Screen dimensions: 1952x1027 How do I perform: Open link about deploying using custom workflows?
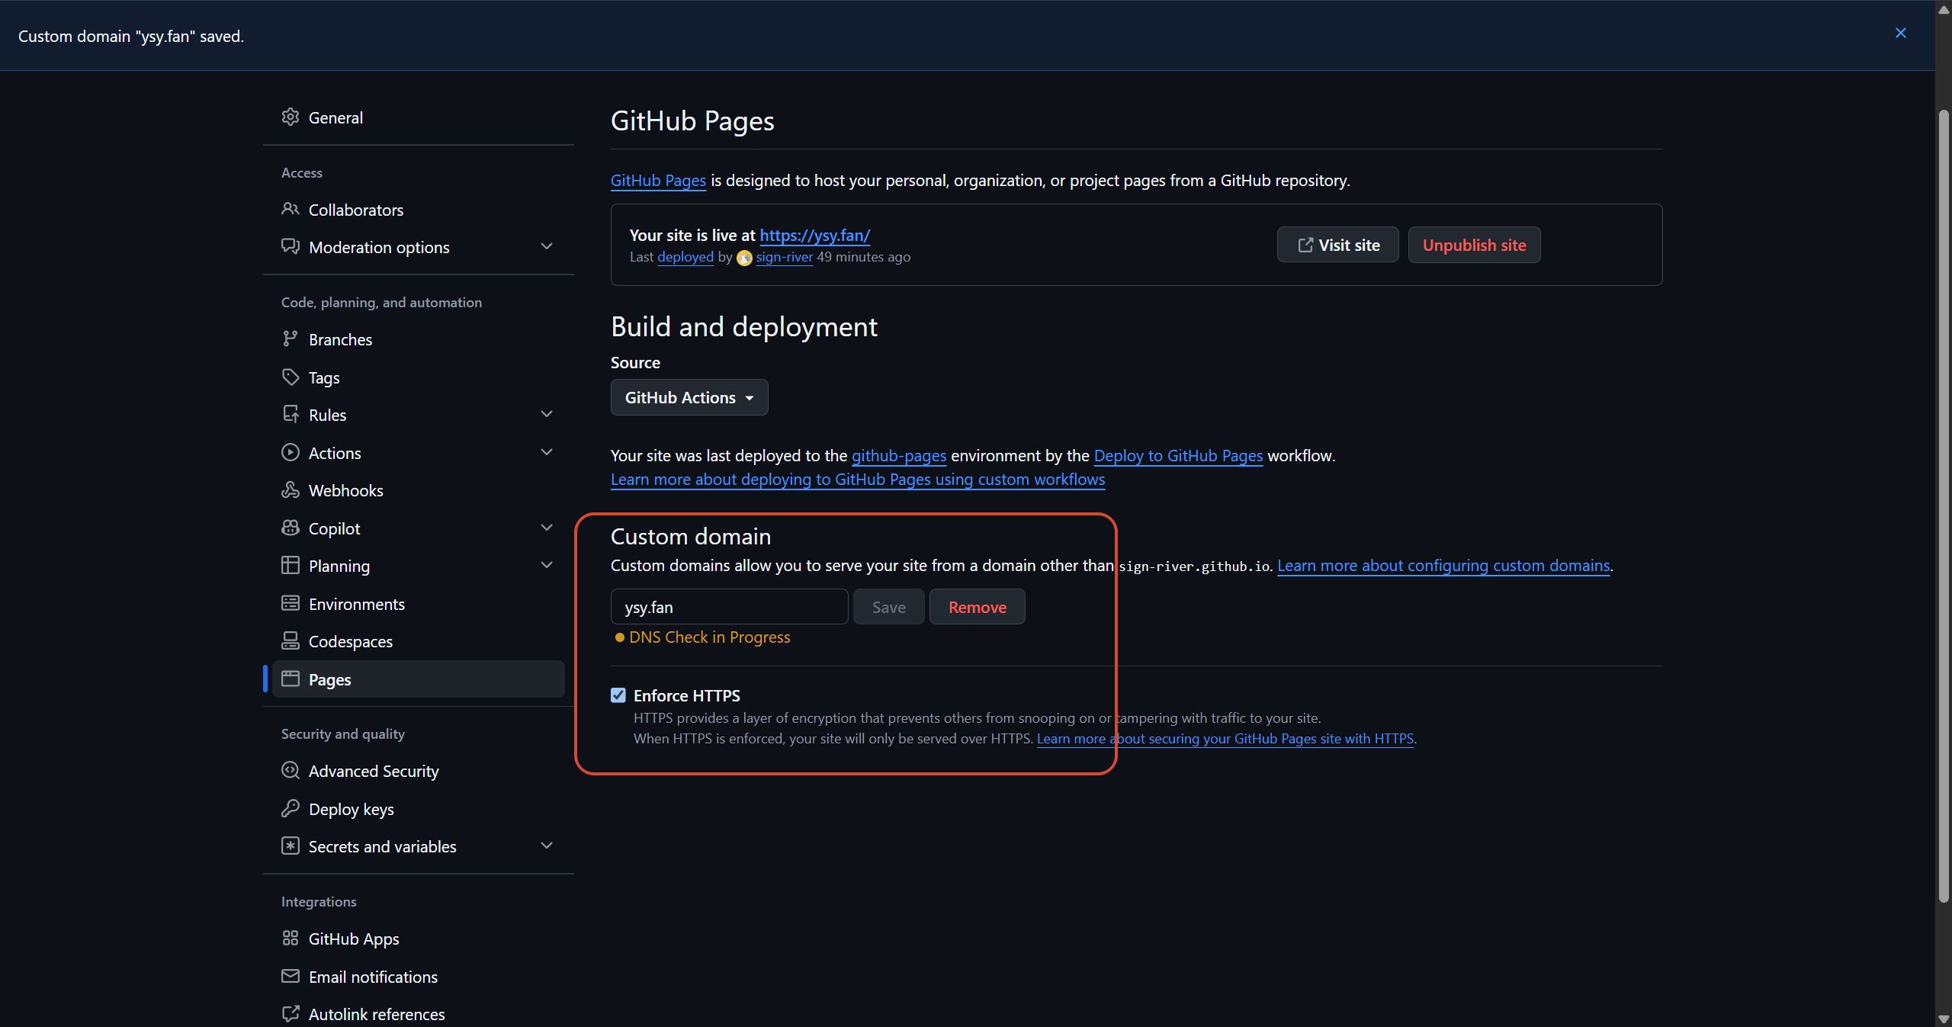coord(858,480)
